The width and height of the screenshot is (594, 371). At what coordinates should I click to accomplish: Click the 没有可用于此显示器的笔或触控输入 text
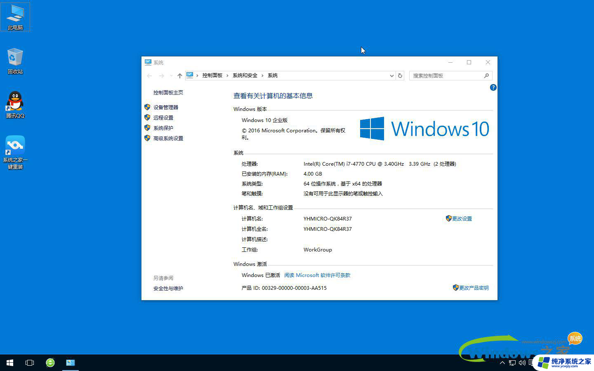343,193
